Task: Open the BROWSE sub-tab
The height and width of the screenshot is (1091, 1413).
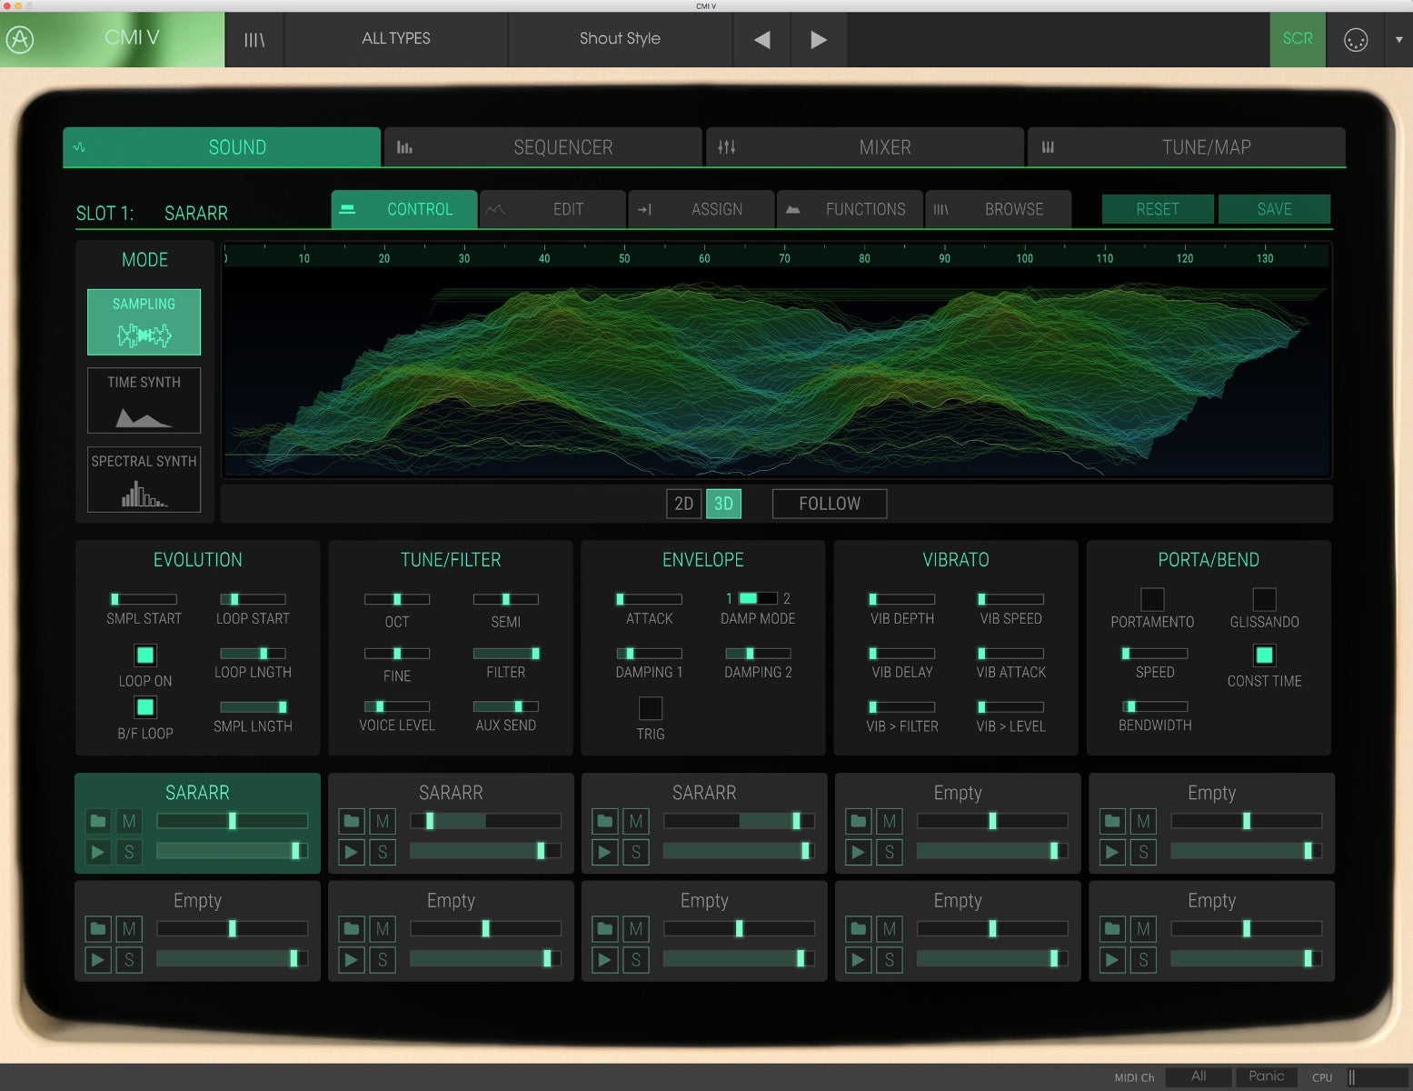Action: point(999,209)
